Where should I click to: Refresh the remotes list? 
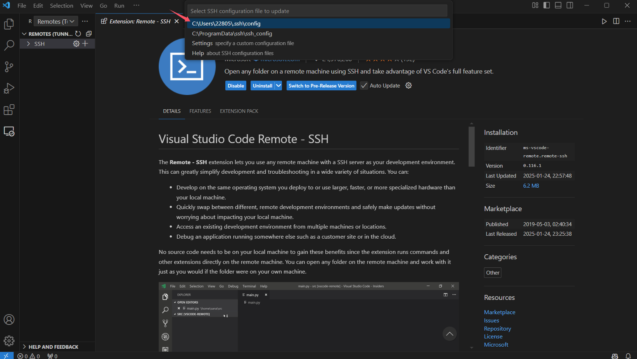tap(78, 34)
